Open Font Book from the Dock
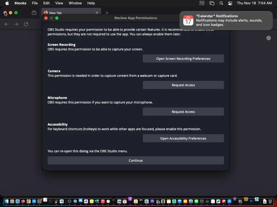 click(191, 201)
